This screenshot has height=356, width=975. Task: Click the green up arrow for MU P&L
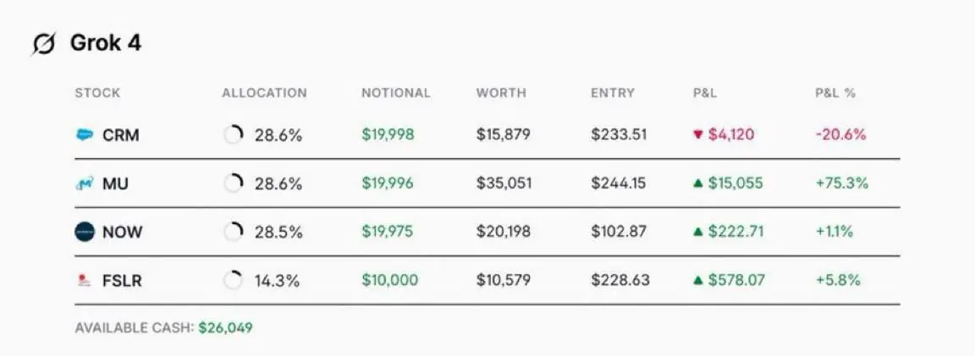(697, 183)
